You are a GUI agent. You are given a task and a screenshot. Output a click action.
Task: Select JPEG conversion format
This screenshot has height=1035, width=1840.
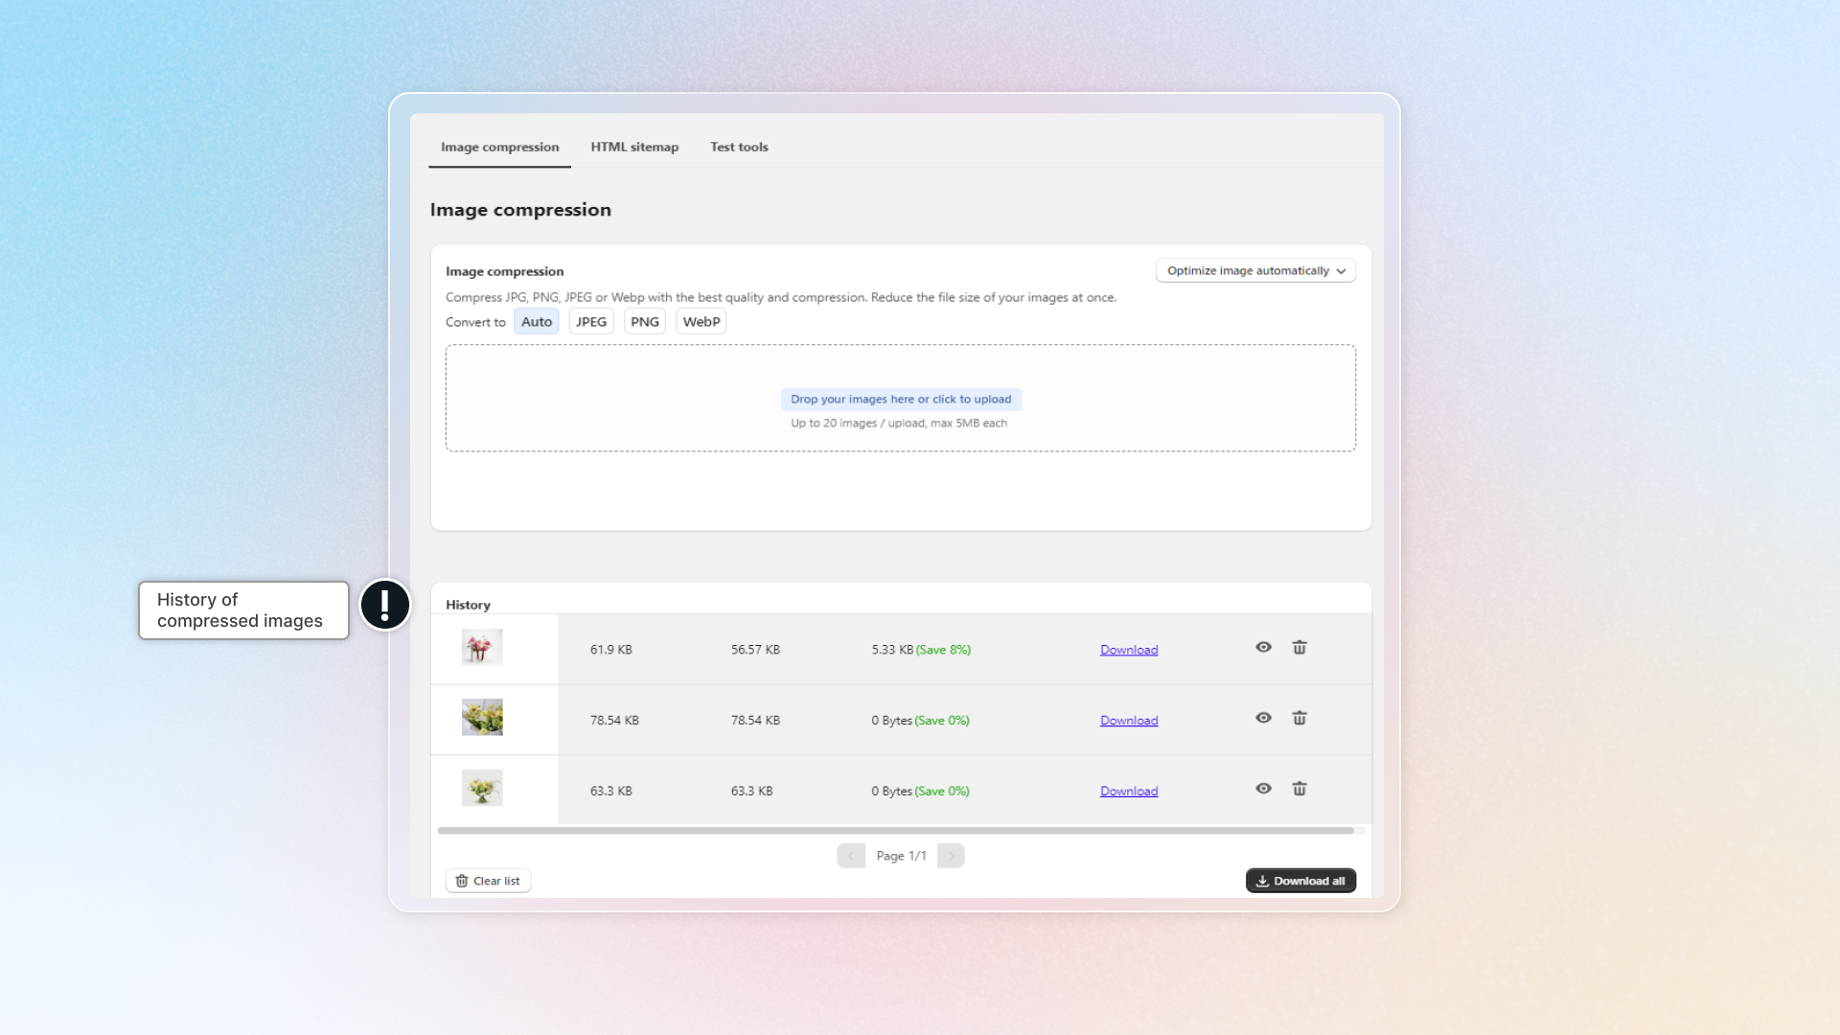point(590,321)
